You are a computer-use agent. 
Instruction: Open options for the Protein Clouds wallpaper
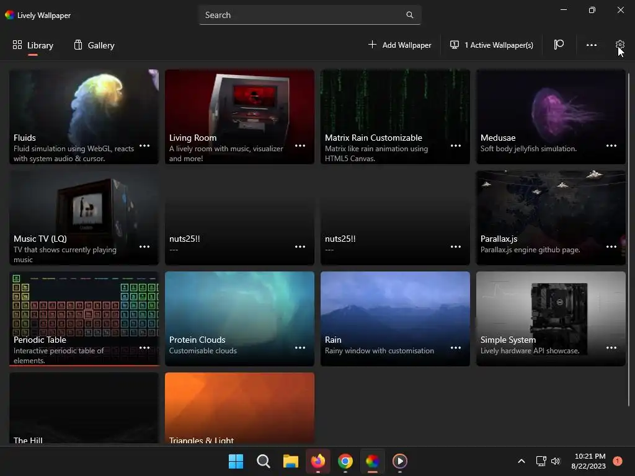[300, 348]
